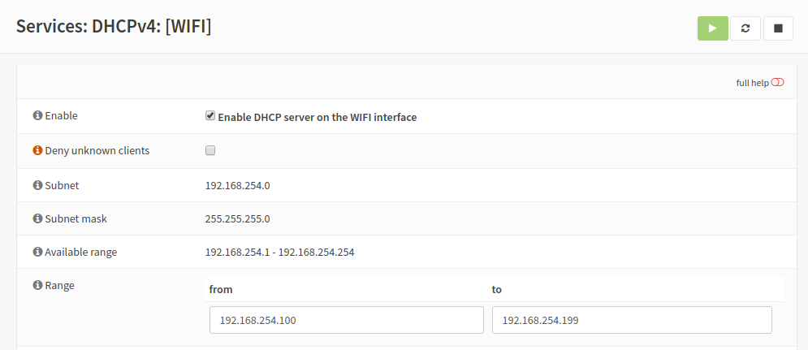
Task: Click info icon beside Subnet mask
Action: pyautogui.click(x=37, y=218)
